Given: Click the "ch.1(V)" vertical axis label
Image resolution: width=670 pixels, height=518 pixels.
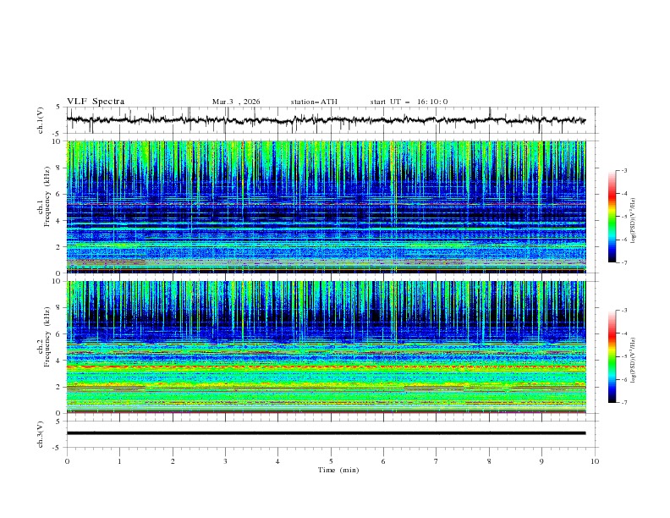Looking at the screenshot, I should (40, 120).
